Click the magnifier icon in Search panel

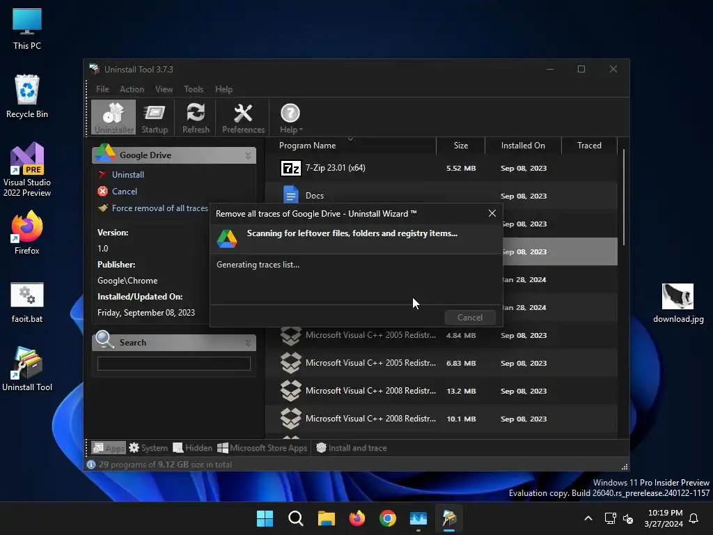click(x=105, y=340)
